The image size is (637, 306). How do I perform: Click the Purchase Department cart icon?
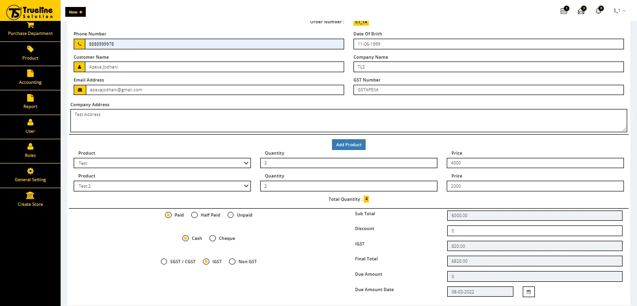30,25
